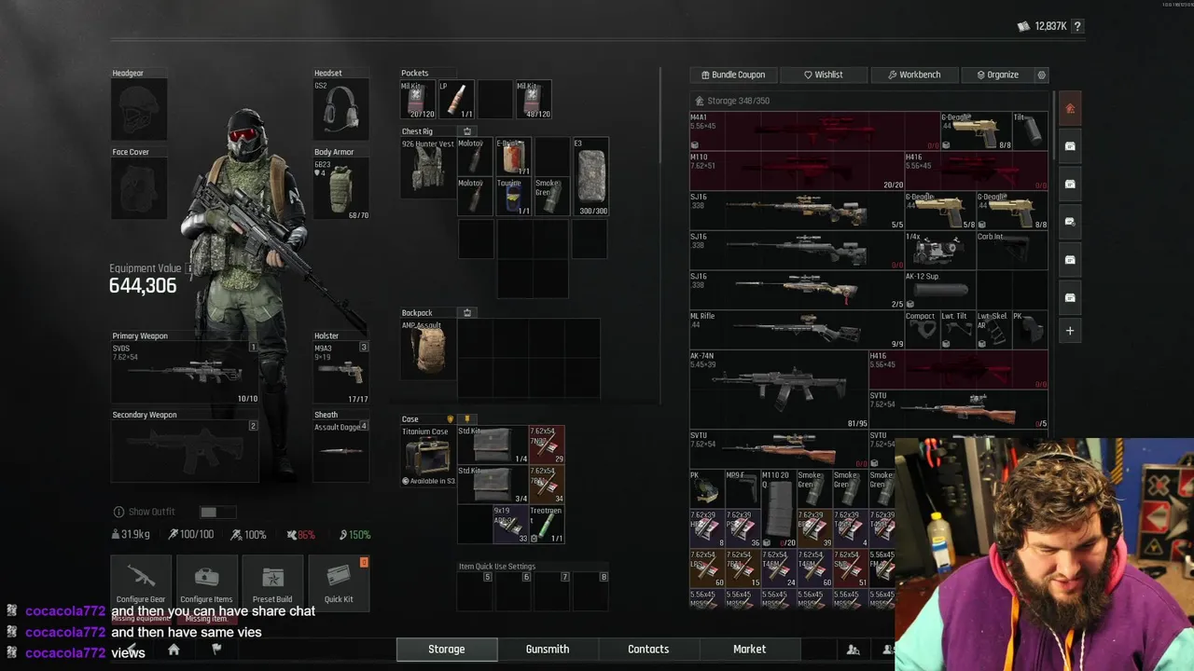Select the LP item in pockets
This screenshot has height=671, width=1194.
point(456,100)
